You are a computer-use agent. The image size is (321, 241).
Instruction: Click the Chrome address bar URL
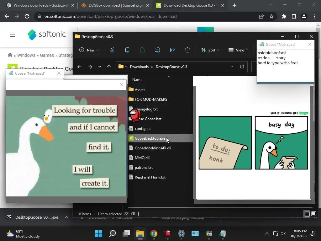[111, 16]
